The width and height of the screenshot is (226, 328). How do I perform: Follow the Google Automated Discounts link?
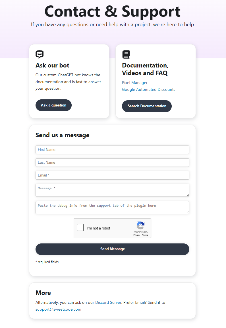point(148,89)
